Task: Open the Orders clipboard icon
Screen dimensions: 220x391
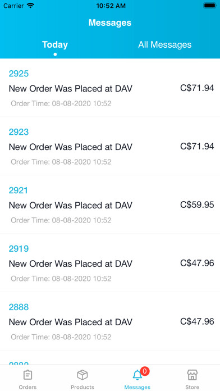Action: pos(27,375)
